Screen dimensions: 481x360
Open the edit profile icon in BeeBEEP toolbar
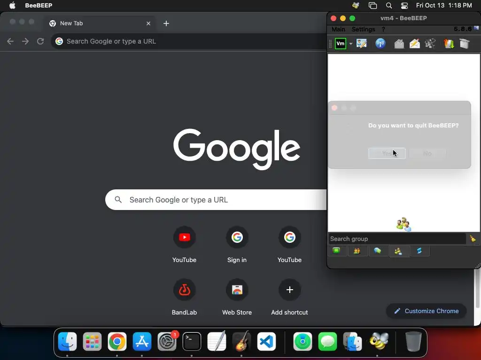point(362,44)
